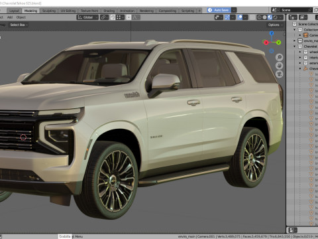
Task: Open the viewport shading options dropdown
Action: tap(281, 17)
